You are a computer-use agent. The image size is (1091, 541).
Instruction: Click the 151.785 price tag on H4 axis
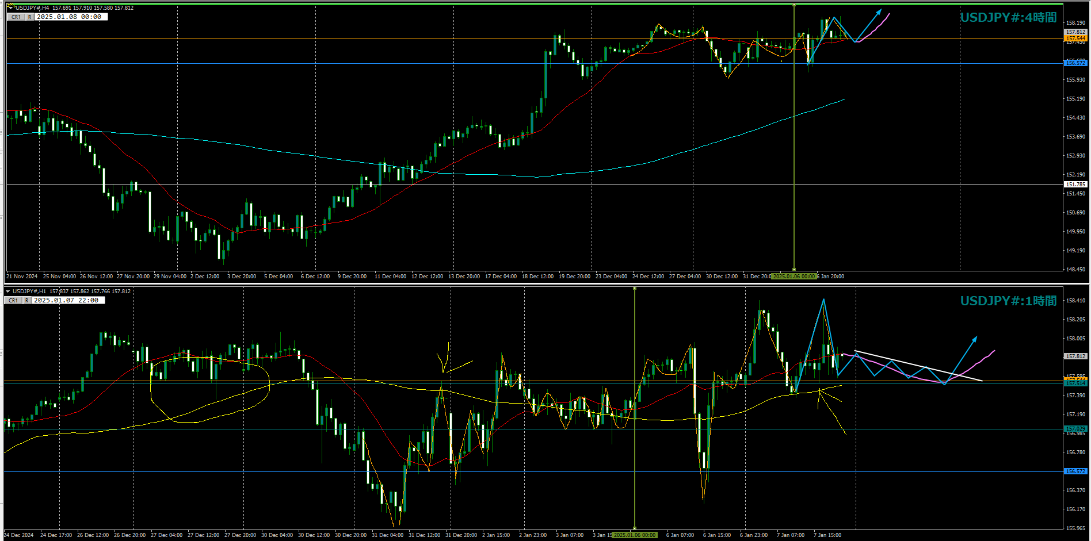click(1075, 185)
